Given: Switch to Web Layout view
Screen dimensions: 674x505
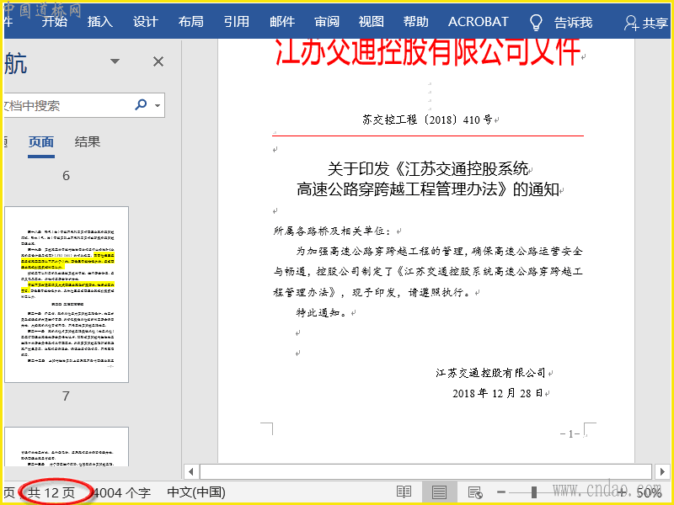Looking at the screenshot, I should (475, 492).
